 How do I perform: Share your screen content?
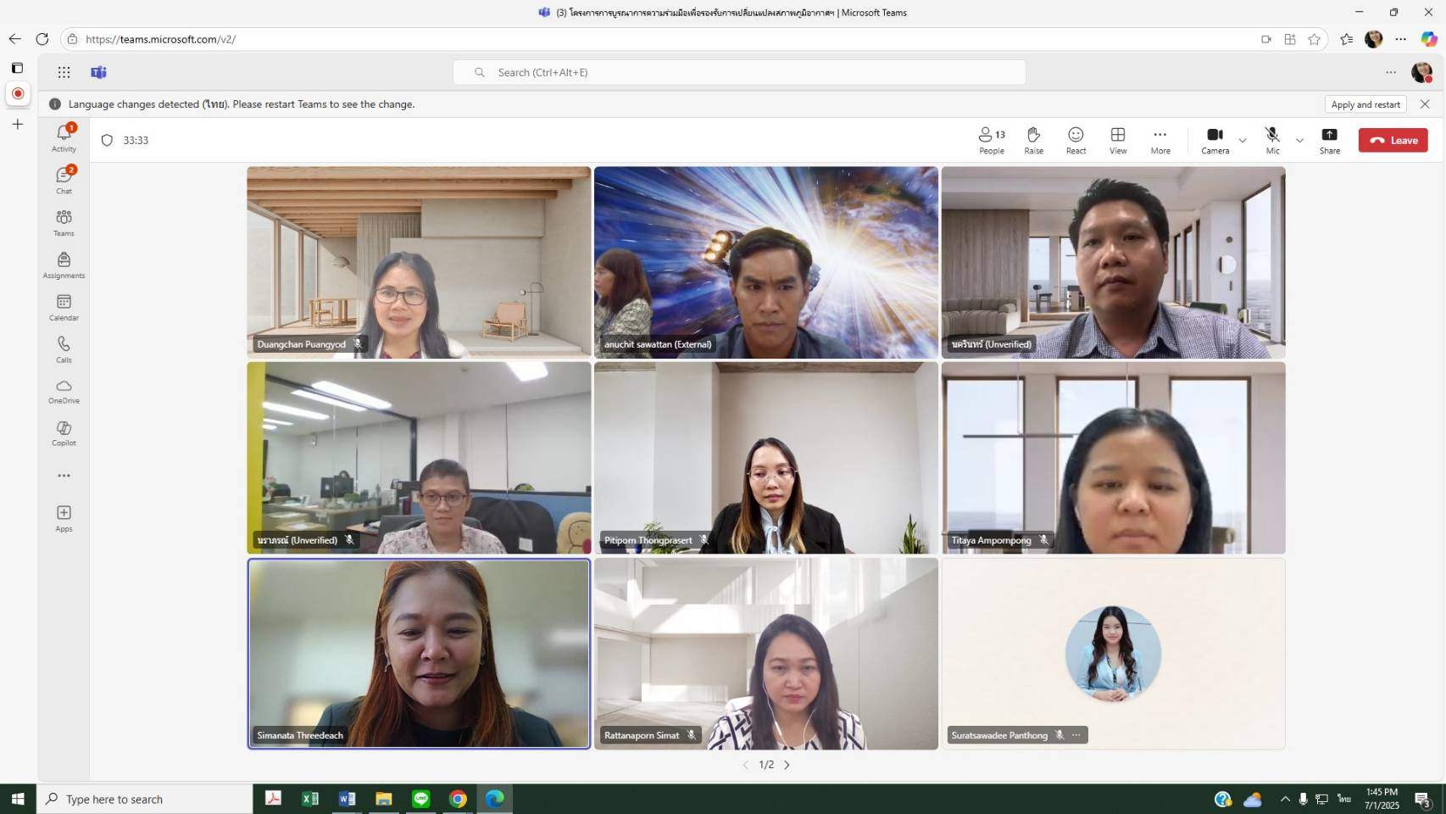[x=1329, y=140]
